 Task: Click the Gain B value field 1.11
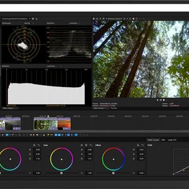89,159
